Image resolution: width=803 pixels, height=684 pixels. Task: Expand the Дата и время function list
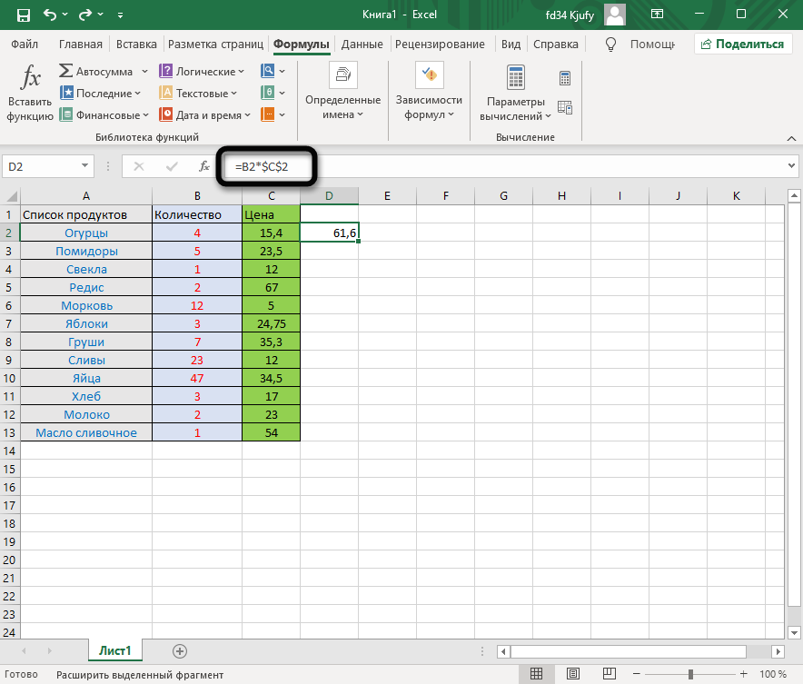coord(247,115)
